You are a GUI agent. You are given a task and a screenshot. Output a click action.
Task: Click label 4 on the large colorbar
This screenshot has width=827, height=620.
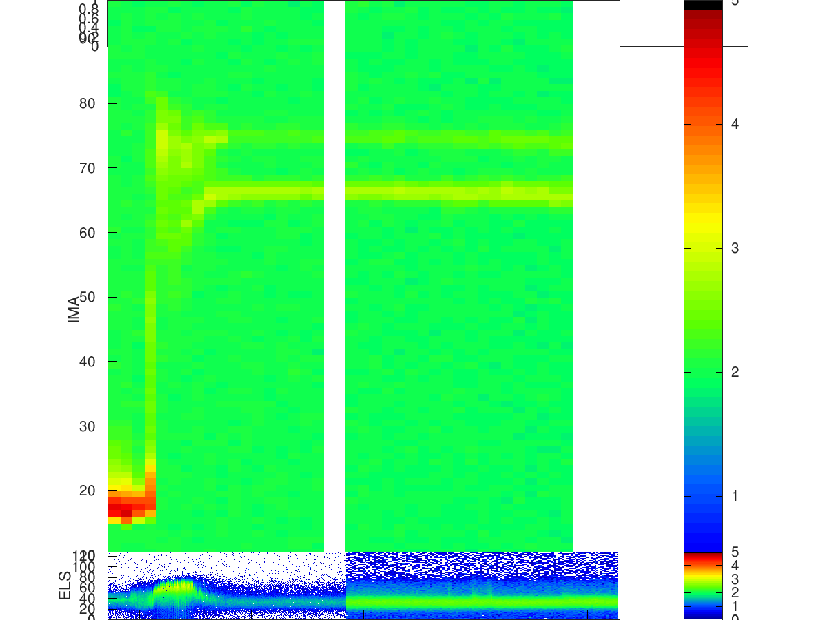pos(735,124)
